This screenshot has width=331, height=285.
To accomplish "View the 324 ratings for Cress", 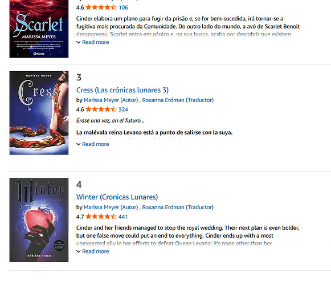I will point(123,109).
